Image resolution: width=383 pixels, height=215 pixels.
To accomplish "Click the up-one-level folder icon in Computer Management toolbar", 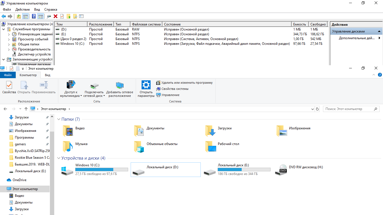I will (19, 16).
